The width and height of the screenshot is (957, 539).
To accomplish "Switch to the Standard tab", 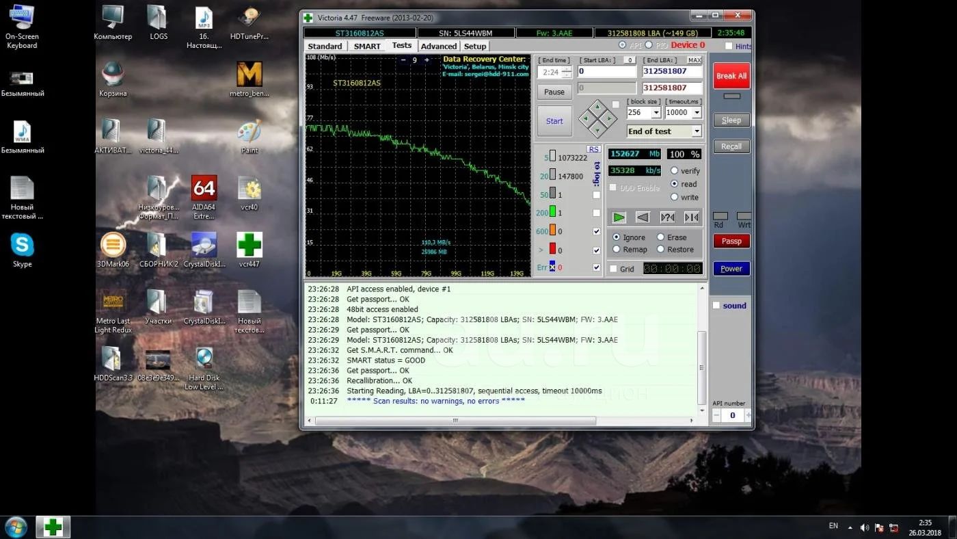I will pos(325,47).
